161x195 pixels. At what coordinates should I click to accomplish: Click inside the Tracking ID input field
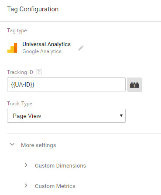click(x=66, y=84)
